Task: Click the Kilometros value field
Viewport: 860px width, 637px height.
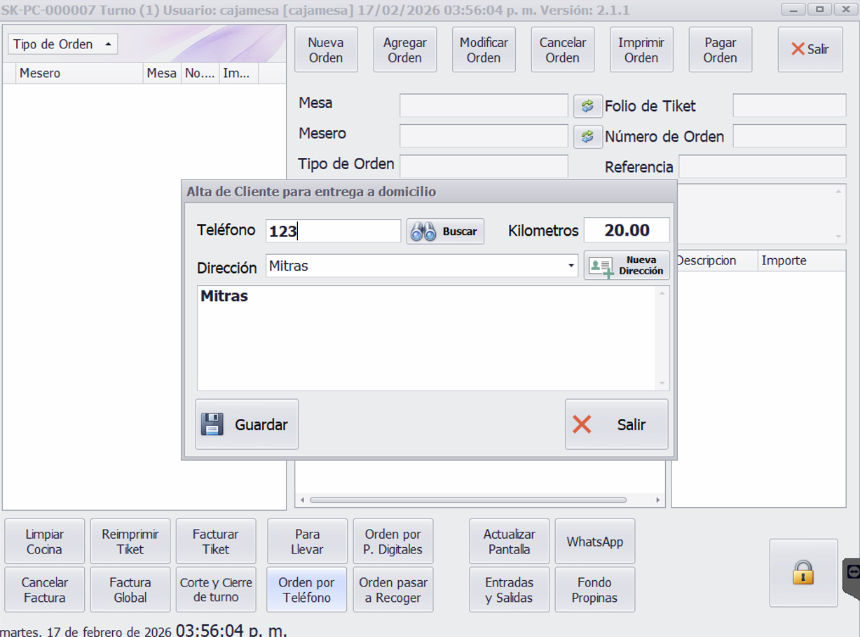Action: (626, 231)
